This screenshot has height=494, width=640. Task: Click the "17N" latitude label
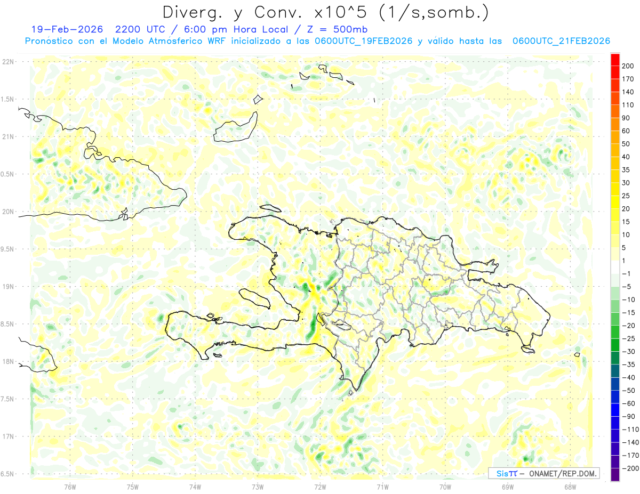pos(8,436)
